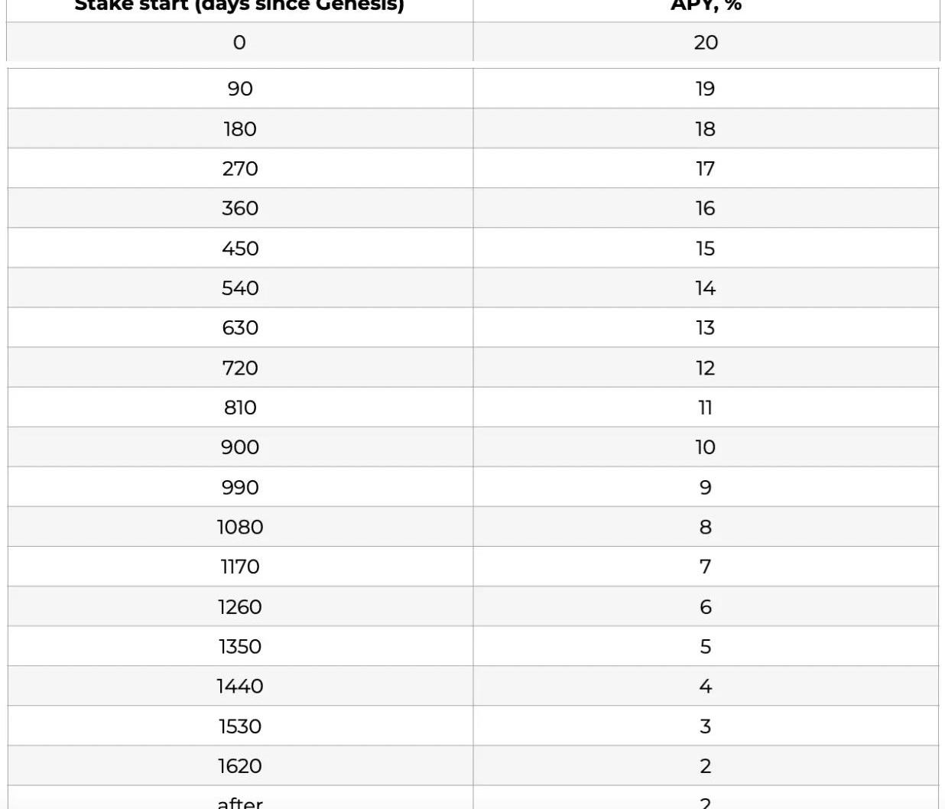Click the "APY, %" column header
Viewport: 945px width, 809px height.
coord(706,6)
